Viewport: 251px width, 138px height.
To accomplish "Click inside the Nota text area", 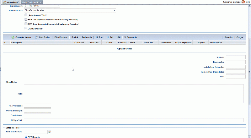I will (x=134, y=94).
